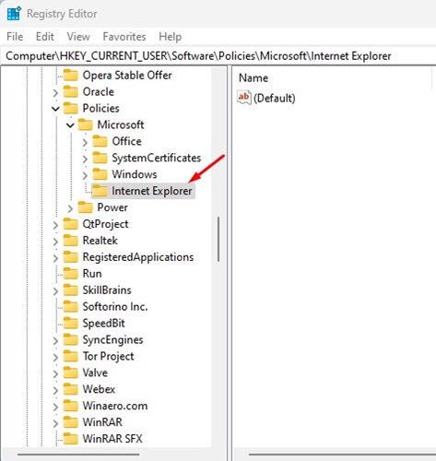Expand the WinRAR key
The height and width of the screenshot is (461, 436).
tap(55, 423)
